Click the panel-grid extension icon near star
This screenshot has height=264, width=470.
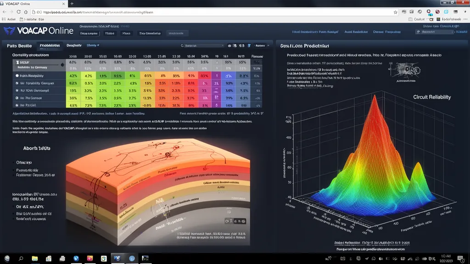pyautogui.click(x=412, y=11)
